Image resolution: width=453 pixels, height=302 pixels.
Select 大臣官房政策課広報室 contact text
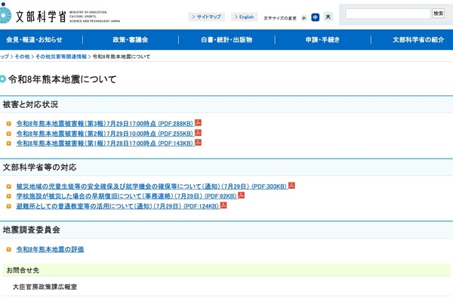[45, 287]
